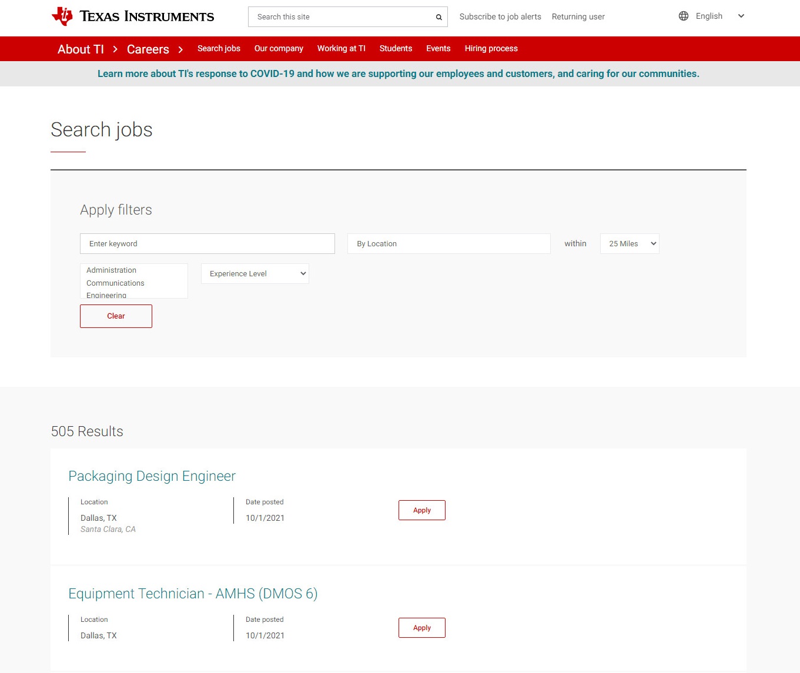This screenshot has height=673, width=800.
Task: Apply to the Equipment Technician job
Action: pyautogui.click(x=421, y=628)
